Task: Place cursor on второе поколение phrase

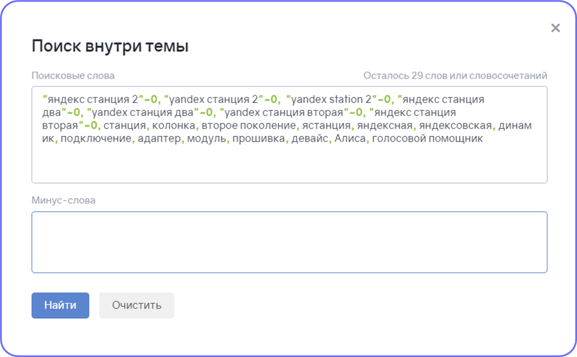Action: pyautogui.click(x=249, y=125)
